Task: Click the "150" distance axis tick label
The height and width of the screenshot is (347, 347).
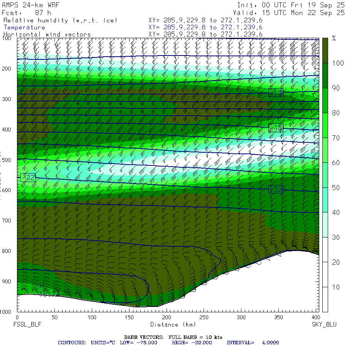Action: 129,317
